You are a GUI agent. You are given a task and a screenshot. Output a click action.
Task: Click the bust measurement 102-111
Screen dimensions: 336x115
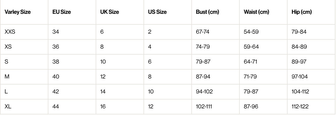click(x=203, y=107)
